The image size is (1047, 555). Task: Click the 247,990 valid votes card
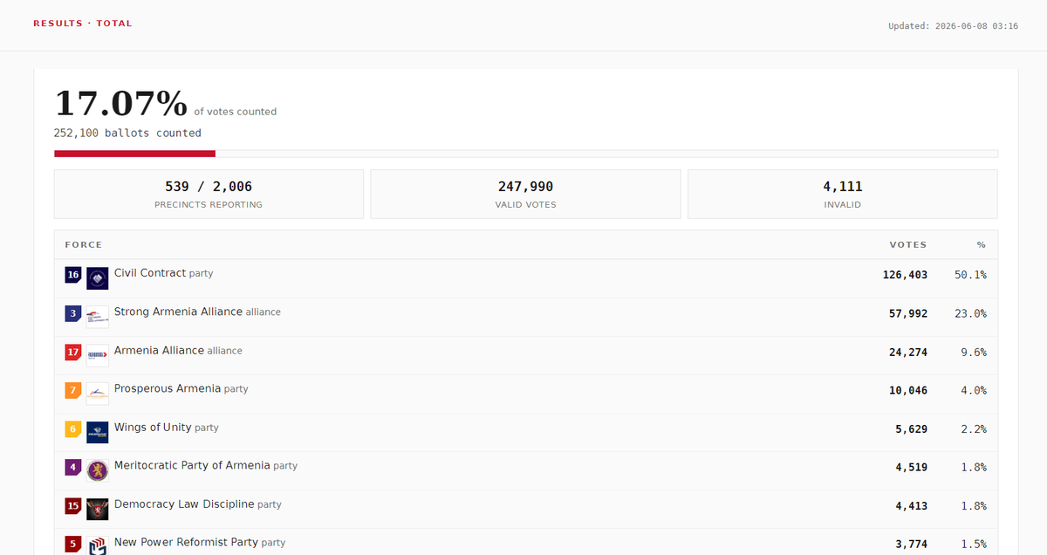coord(525,194)
